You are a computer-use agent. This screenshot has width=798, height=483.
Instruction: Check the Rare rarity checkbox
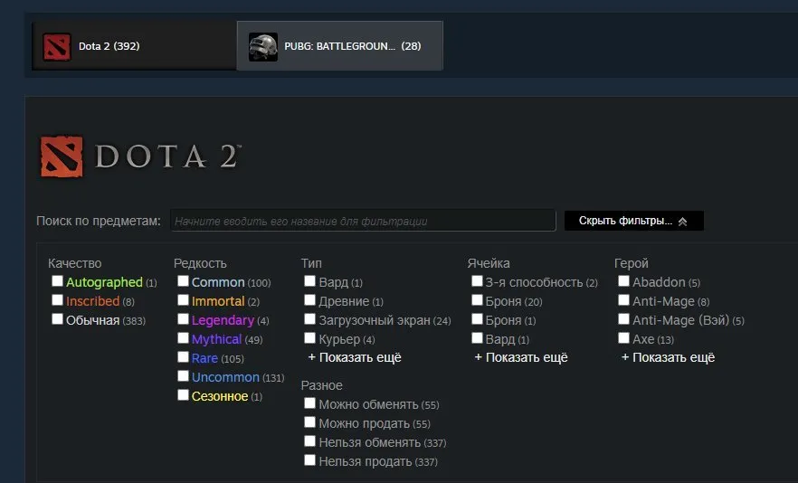pos(183,356)
